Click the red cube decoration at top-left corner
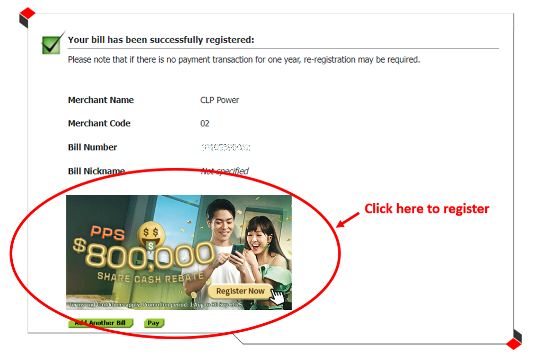 pos(27,18)
